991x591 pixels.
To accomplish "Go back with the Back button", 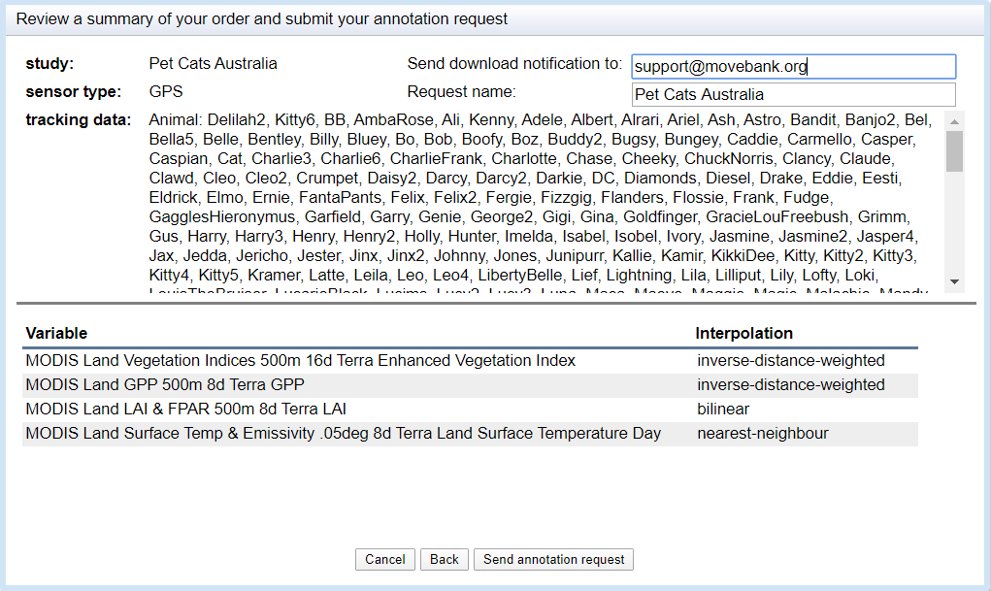I will tap(445, 559).
